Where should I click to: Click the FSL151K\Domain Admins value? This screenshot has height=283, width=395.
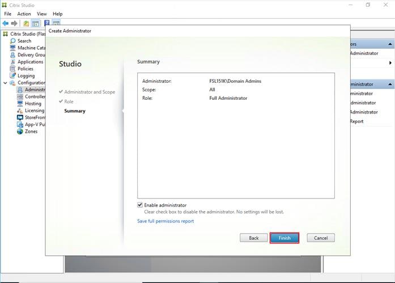235,81
